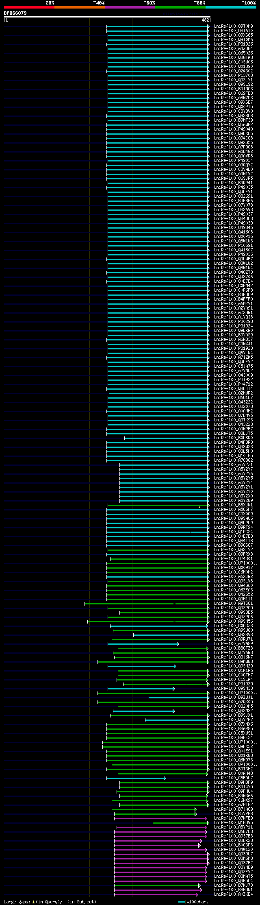Select the UniRef100_P13708 label
This screenshot has width=260, height=905.
[233, 75]
